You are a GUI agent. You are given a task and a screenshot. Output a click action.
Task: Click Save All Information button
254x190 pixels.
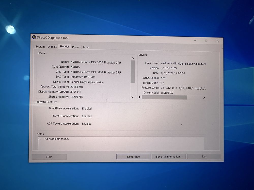(169, 156)
